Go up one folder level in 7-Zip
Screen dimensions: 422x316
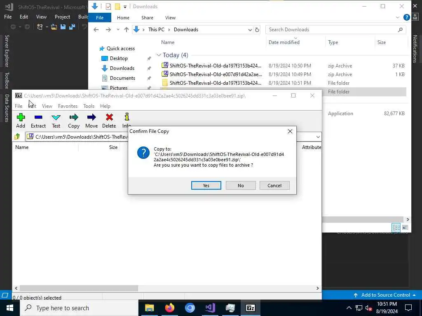click(x=17, y=137)
